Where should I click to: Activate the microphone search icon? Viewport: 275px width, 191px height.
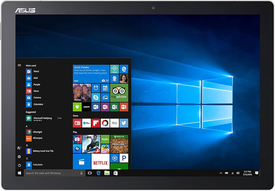[x=81, y=173]
